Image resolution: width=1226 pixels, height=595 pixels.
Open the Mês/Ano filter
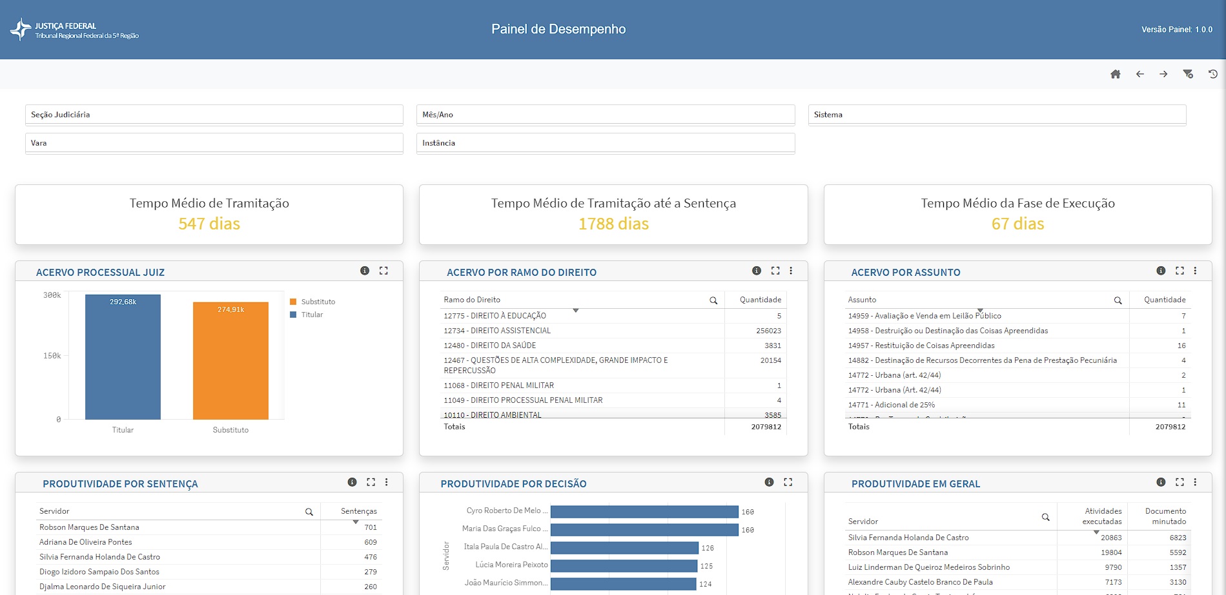pos(606,115)
